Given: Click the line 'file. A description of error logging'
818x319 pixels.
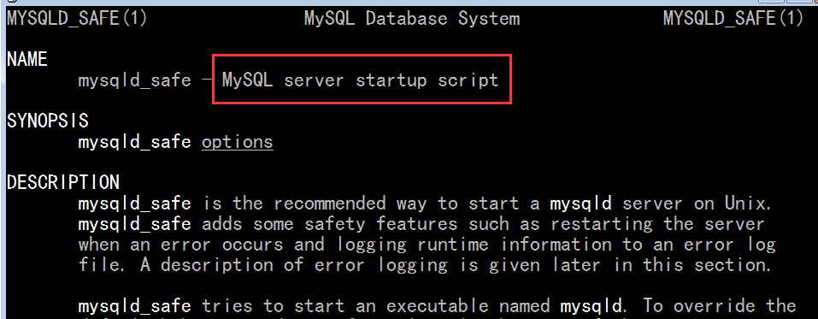Looking at the screenshot, I should tap(425, 265).
